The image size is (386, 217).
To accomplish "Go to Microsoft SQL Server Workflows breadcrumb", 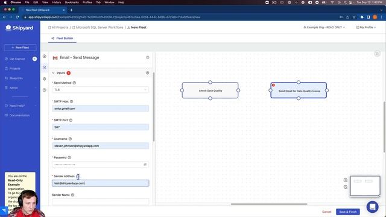I will tap(98, 28).
